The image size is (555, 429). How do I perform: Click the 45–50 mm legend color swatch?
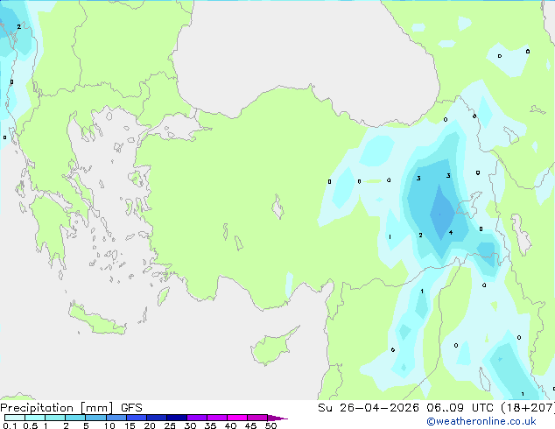(257, 418)
